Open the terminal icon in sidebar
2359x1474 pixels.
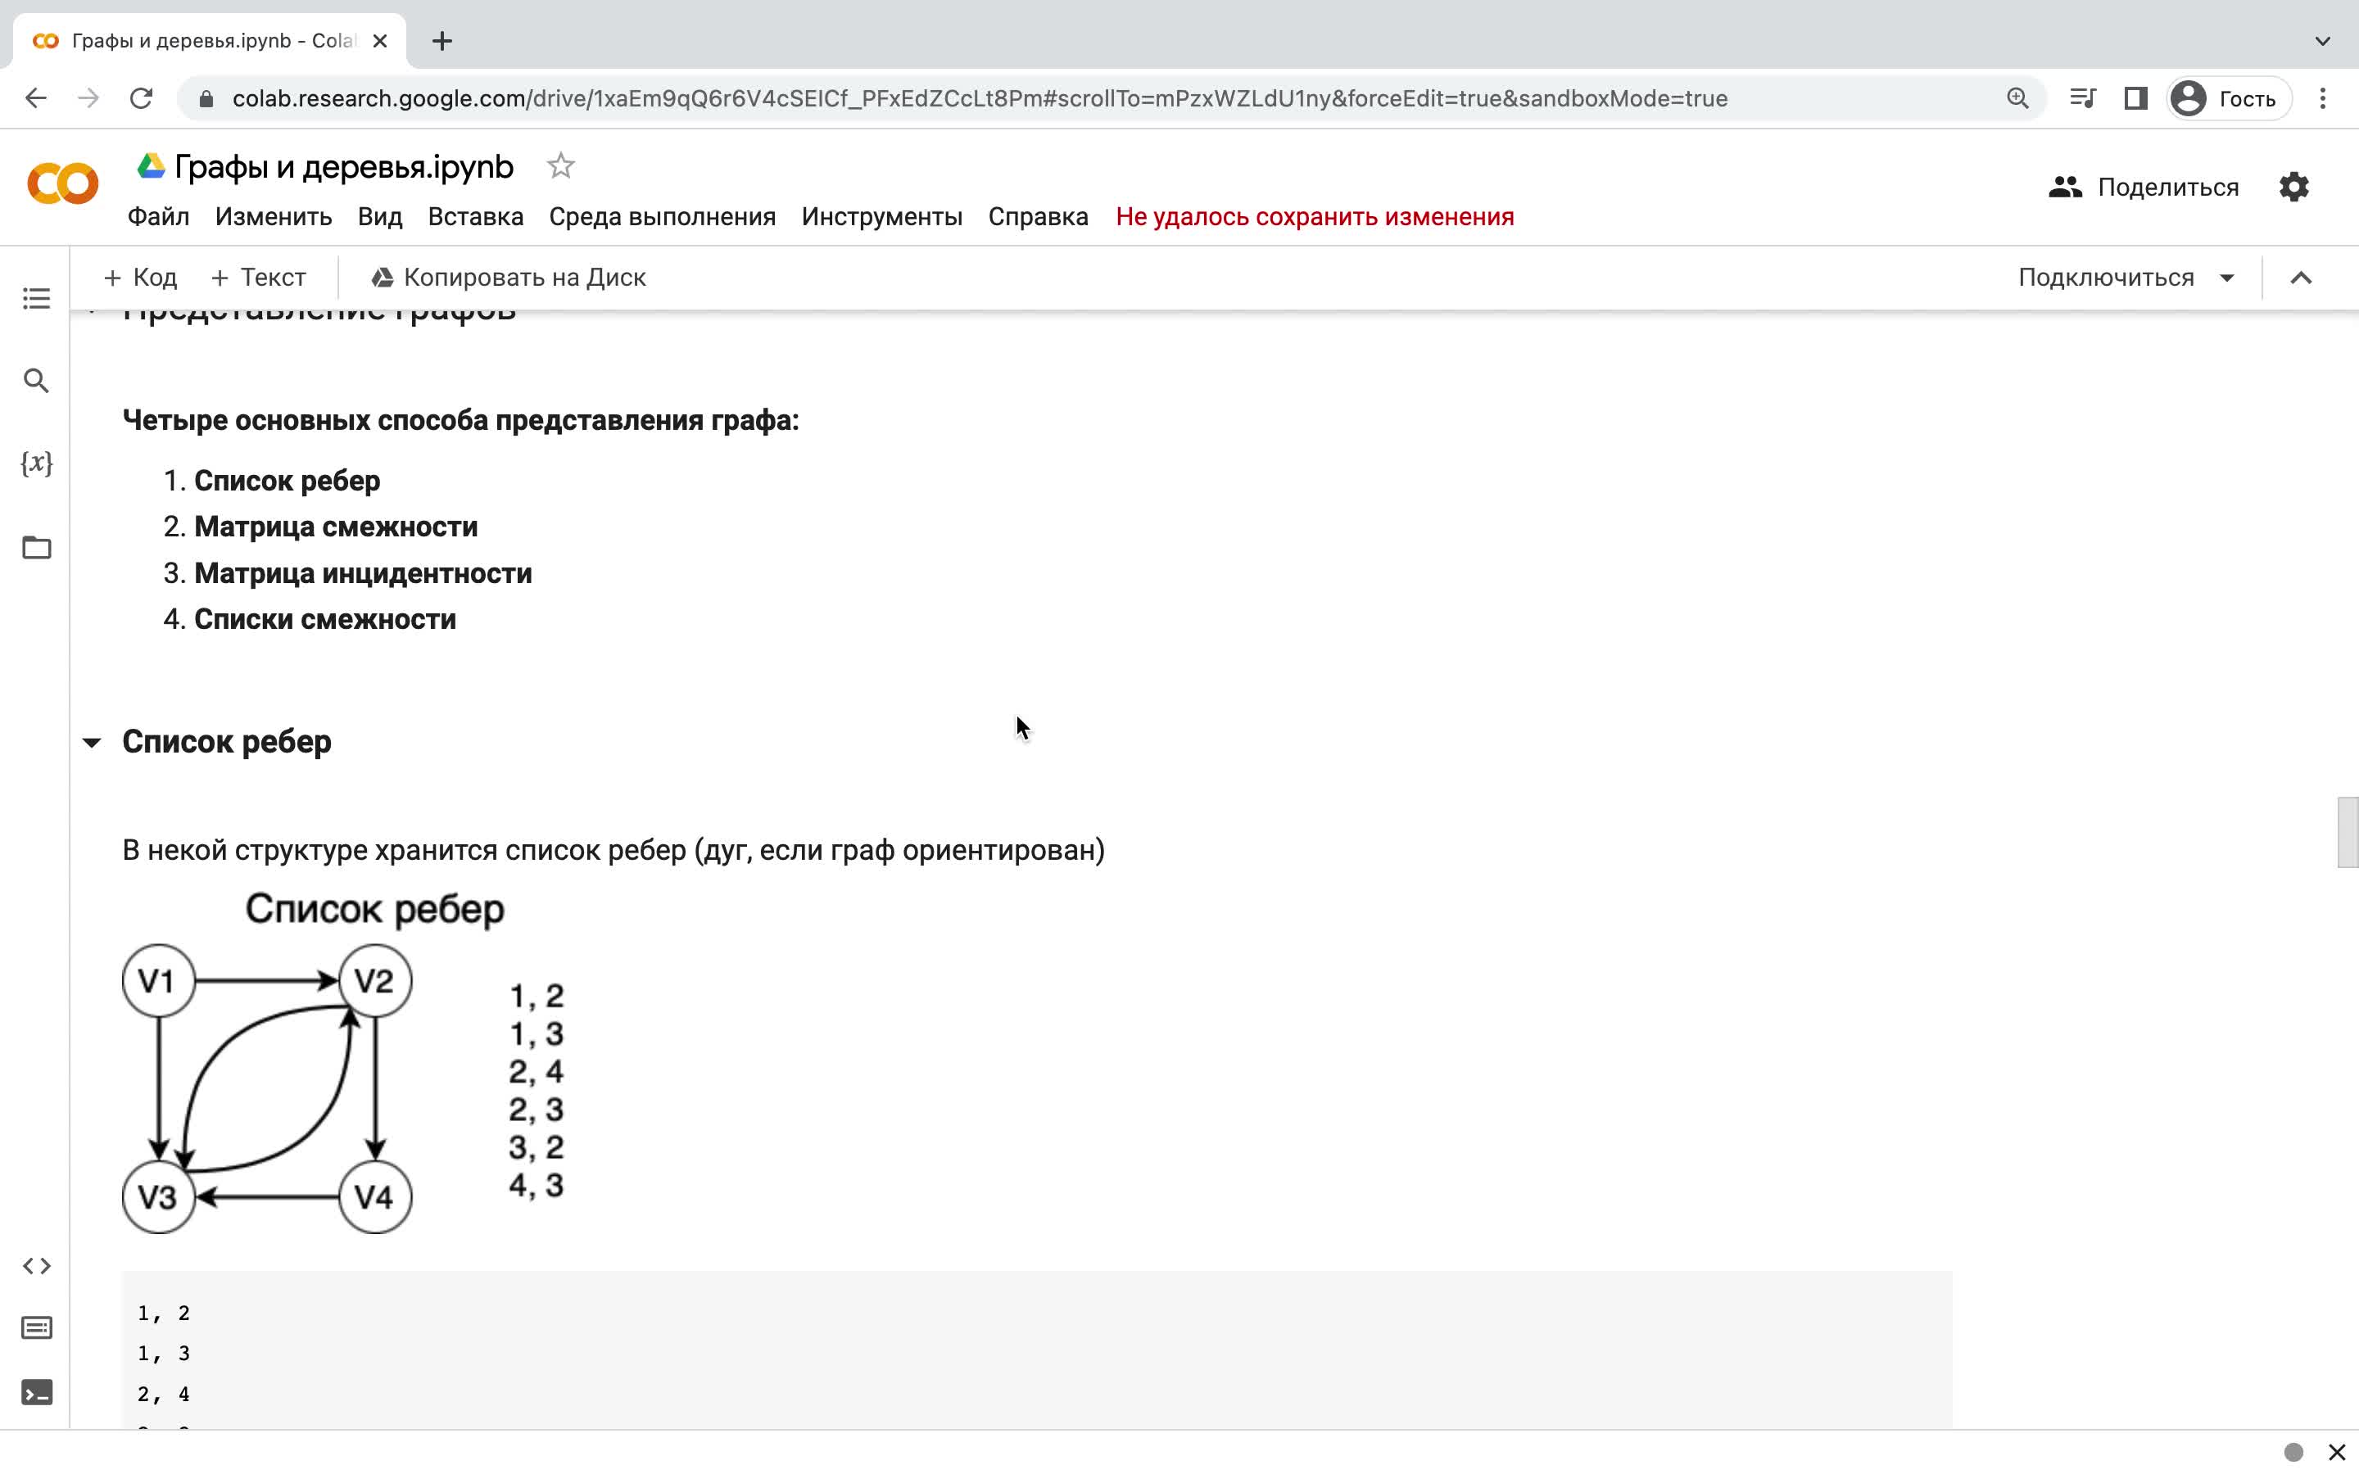[x=36, y=1392]
